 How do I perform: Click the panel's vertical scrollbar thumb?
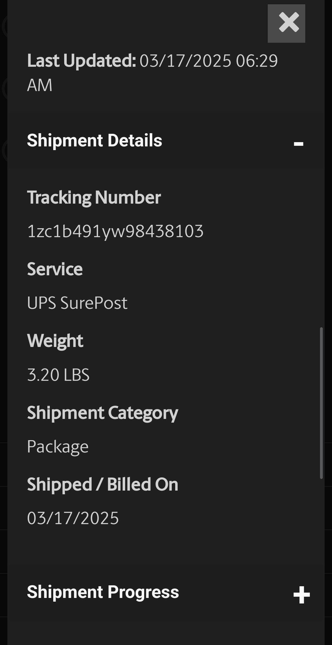tap(321, 403)
